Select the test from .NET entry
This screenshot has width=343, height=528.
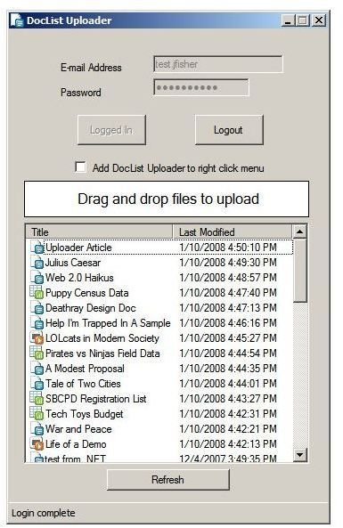[75, 458]
